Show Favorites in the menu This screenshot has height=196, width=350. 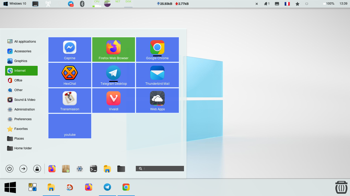coord(22,129)
